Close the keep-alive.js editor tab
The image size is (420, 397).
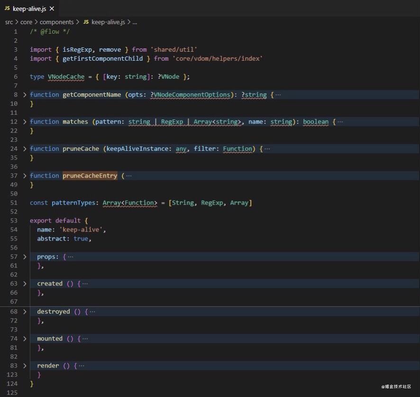pos(52,9)
